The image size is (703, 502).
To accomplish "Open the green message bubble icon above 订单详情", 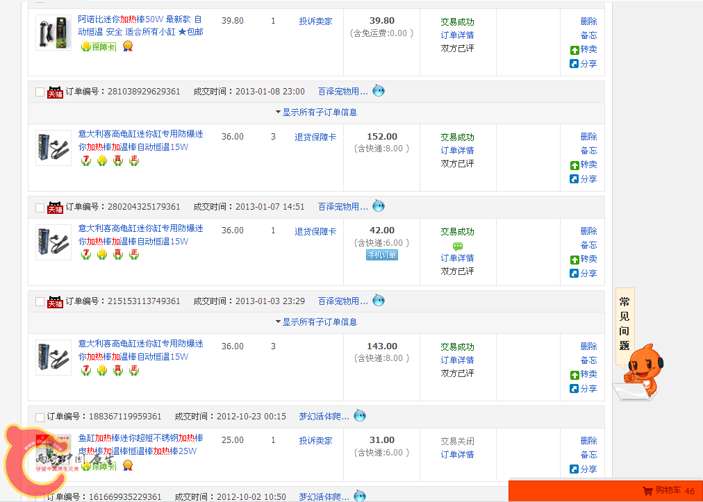I will click(x=457, y=245).
